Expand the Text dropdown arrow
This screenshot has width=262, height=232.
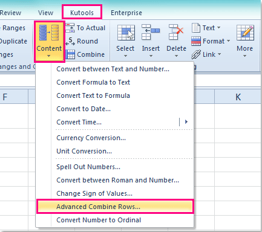click(x=218, y=28)
